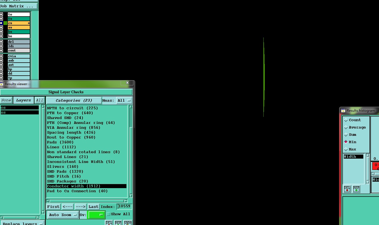
Task: Toggle checkbox for layer 'drl'
Action: coord(1,42)
